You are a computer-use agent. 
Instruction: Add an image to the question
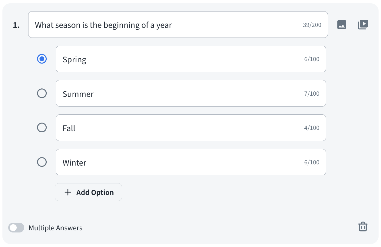342,25
